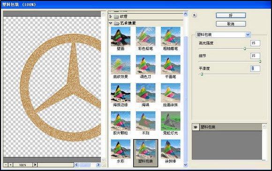Click preview horizontal scrollbar right arrow
The width and height of the screenshot is (272, 171).
tap(98, 165)
